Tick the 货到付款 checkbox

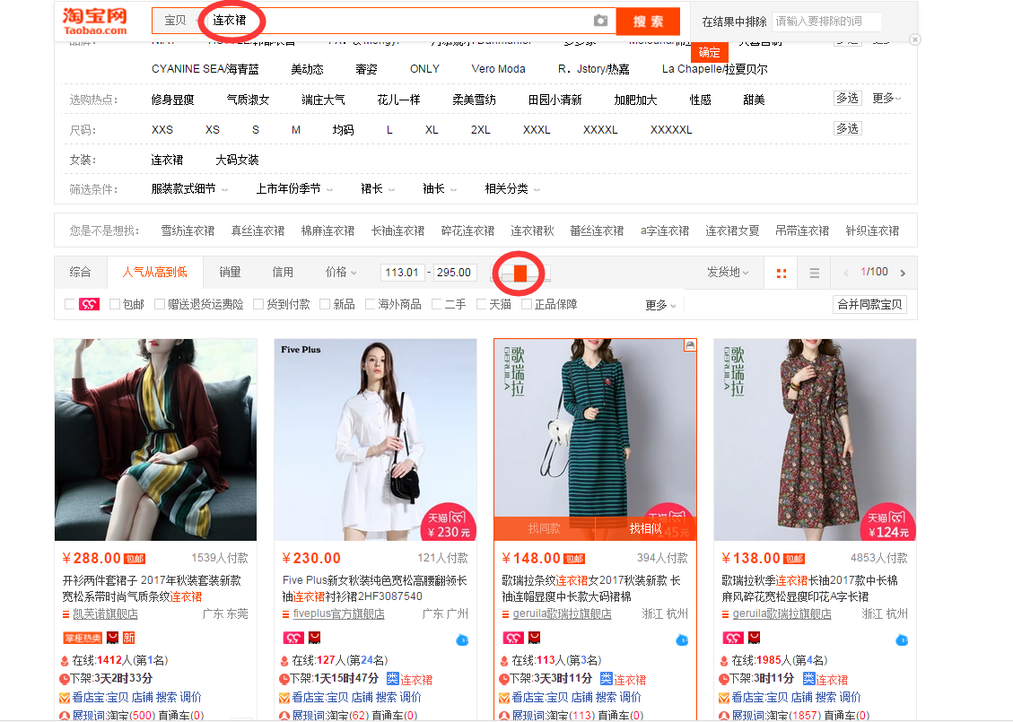[x=258, y=305]
